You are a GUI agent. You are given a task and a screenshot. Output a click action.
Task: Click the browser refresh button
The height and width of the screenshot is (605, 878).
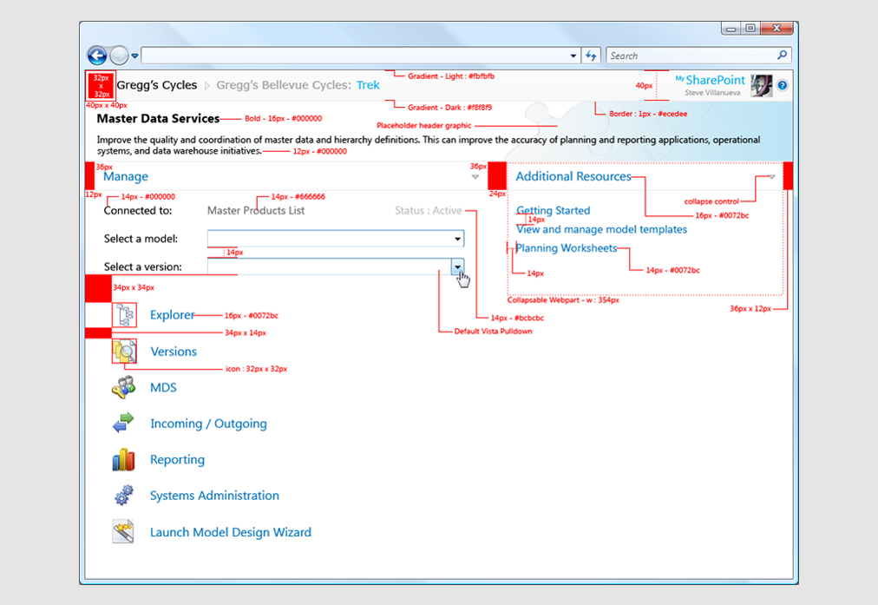point(592,56)
